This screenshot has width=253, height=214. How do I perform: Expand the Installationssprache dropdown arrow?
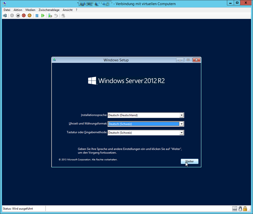(x=182, y=115)
